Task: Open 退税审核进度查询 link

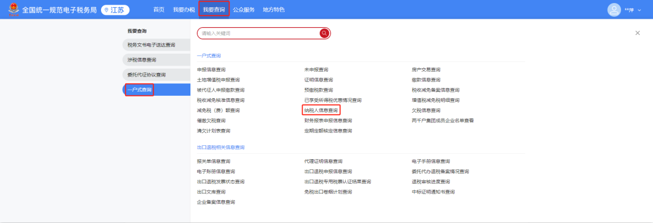Action: (x=431, y=182)
